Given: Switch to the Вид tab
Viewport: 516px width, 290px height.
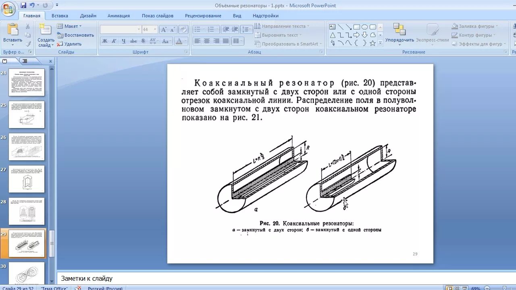Looking at the screenshot, I should [x=237, y=16].
